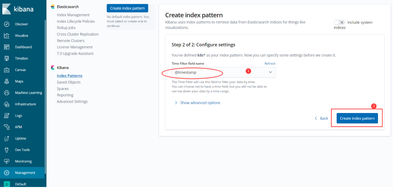Open Reporting settings

(65, 95)
